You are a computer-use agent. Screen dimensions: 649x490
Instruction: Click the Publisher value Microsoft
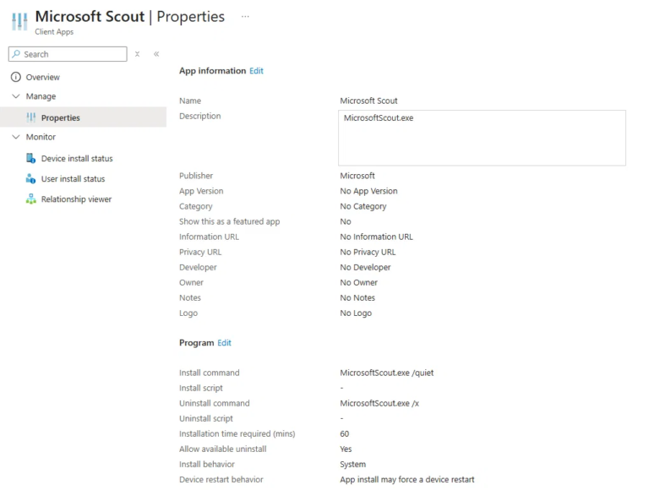pyautogui.click(x=357, y=176)
